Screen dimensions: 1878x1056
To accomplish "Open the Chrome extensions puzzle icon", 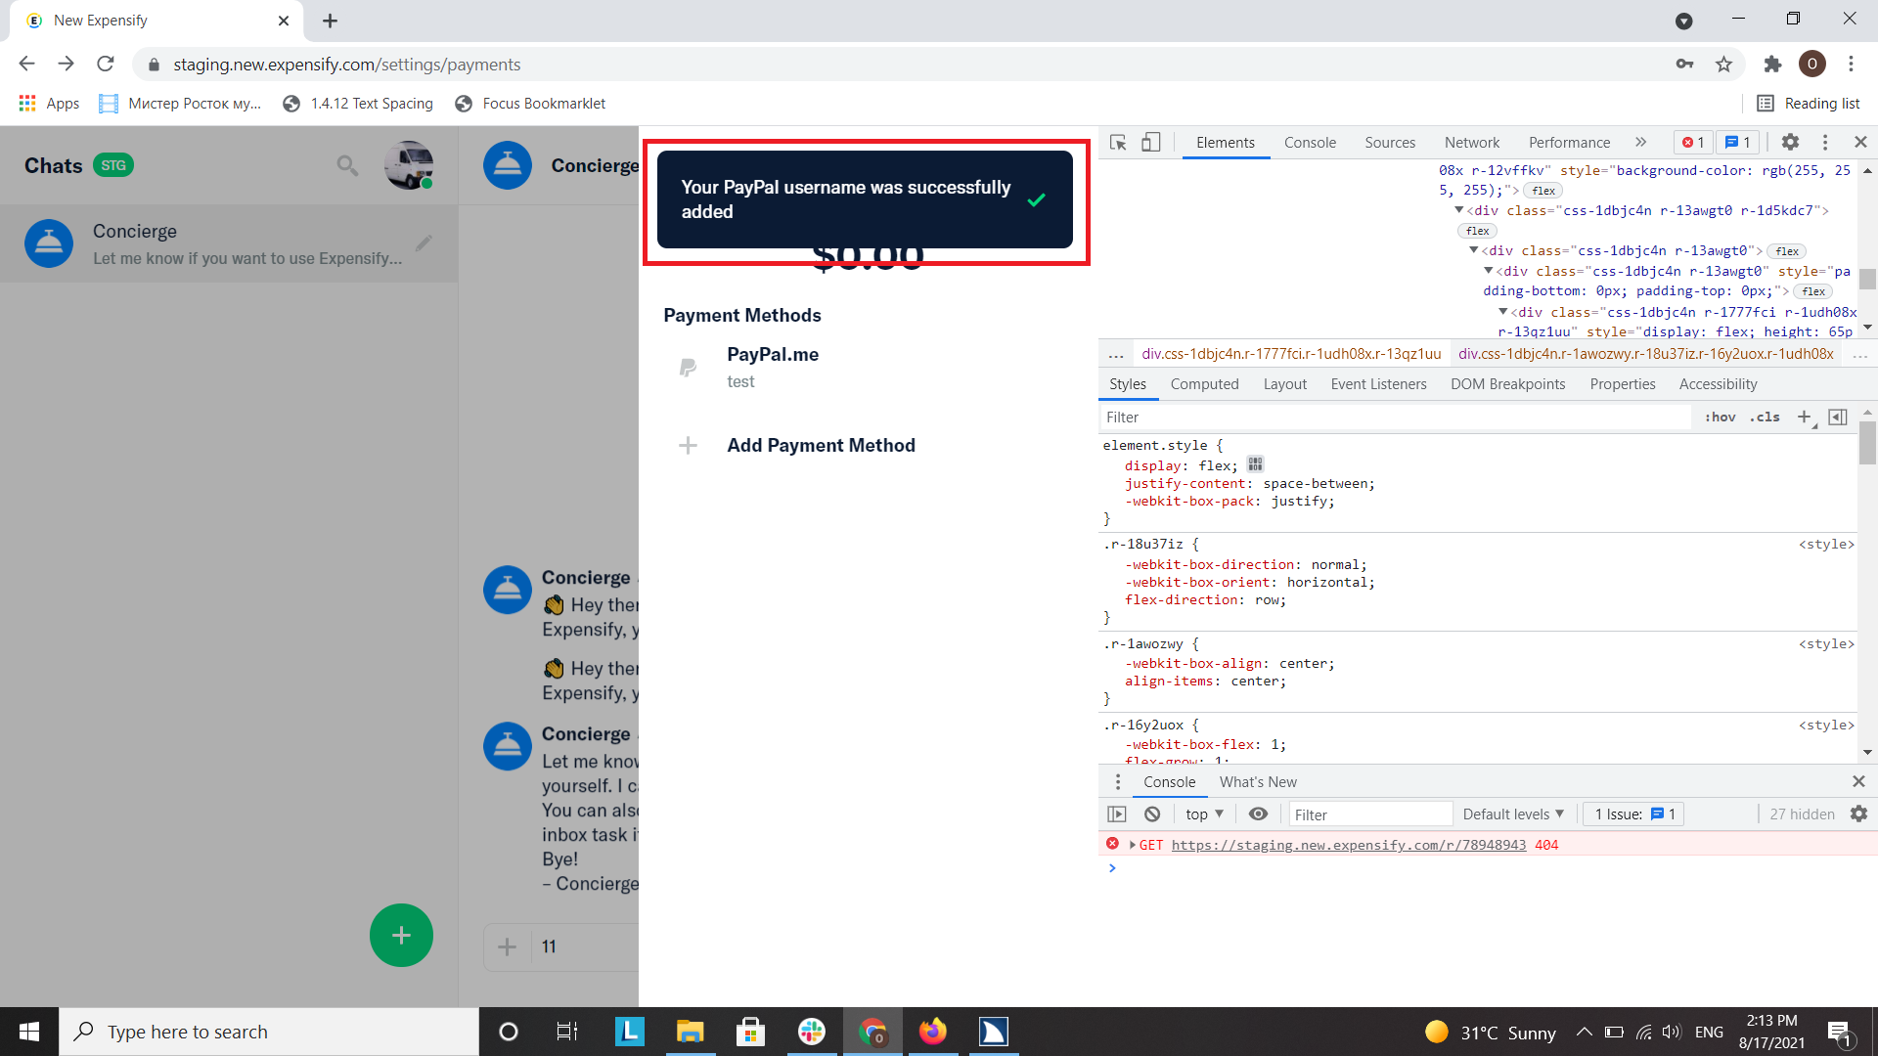I will [x=1772, y=65].
